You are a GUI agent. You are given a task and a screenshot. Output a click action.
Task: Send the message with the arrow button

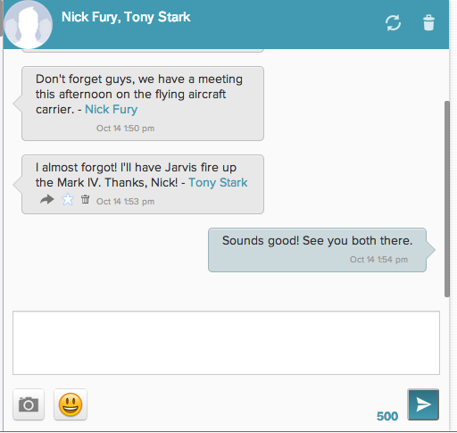click(x=423, y=404)
